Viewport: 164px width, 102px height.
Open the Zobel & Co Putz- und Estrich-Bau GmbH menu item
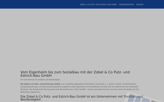point(98,5)
